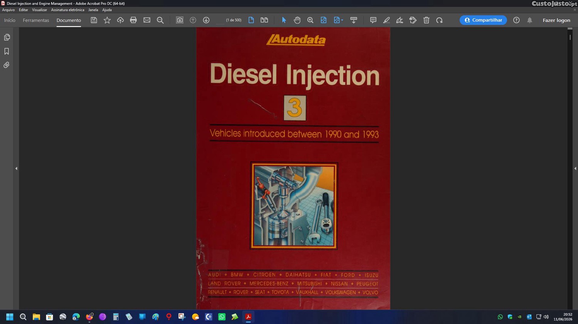Open the Arquivo menu
This screenshot has width=578, height=324.
(8, 10)
